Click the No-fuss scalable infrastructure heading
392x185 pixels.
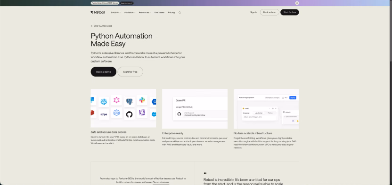[253, 133]
